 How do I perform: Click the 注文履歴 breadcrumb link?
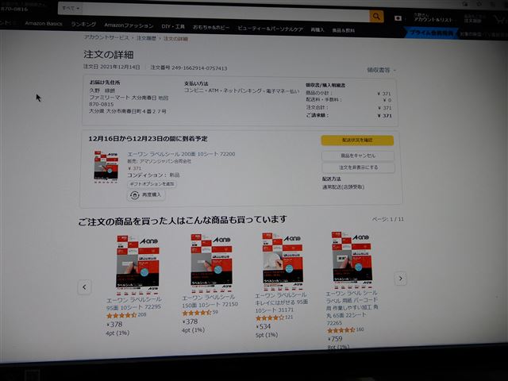click(x=147, y=38)
